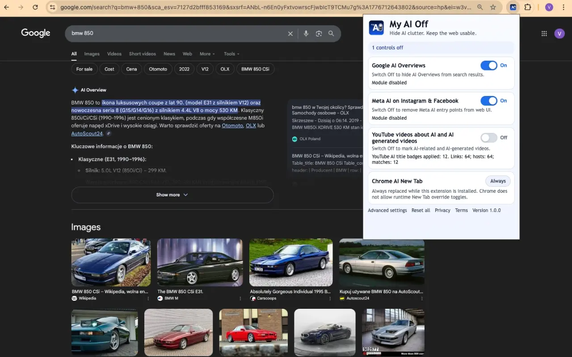Open the Terms link in popup
Viewport: 572px width, 357px height.
[x=462, y=211]
